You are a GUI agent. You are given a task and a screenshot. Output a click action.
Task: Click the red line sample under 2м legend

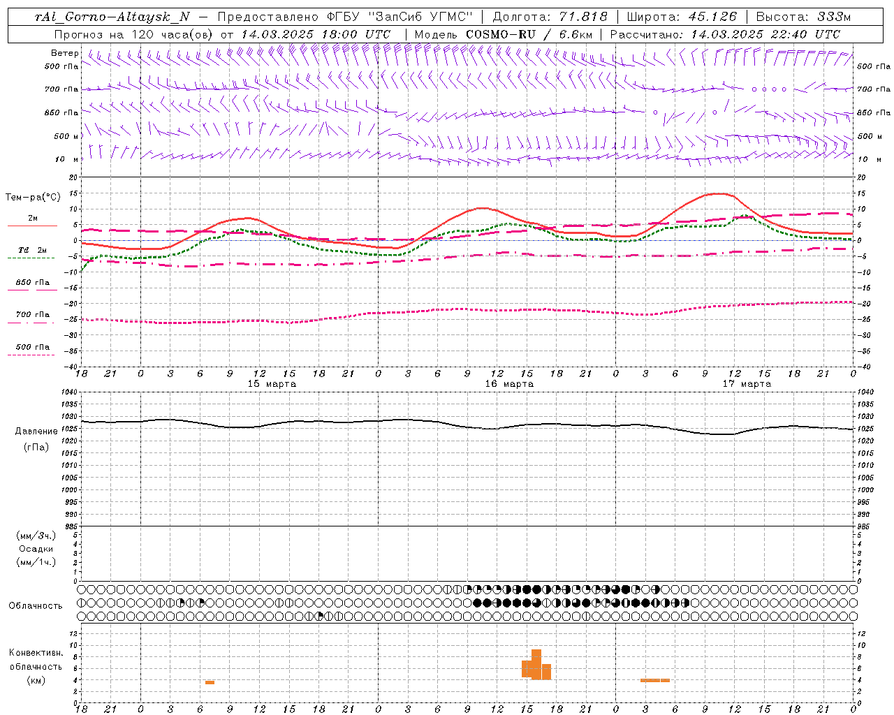tap(32, 226)
